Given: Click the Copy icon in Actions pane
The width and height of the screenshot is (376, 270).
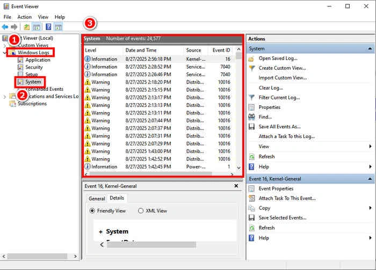Looking at the screenshot, I should point(251,208).
